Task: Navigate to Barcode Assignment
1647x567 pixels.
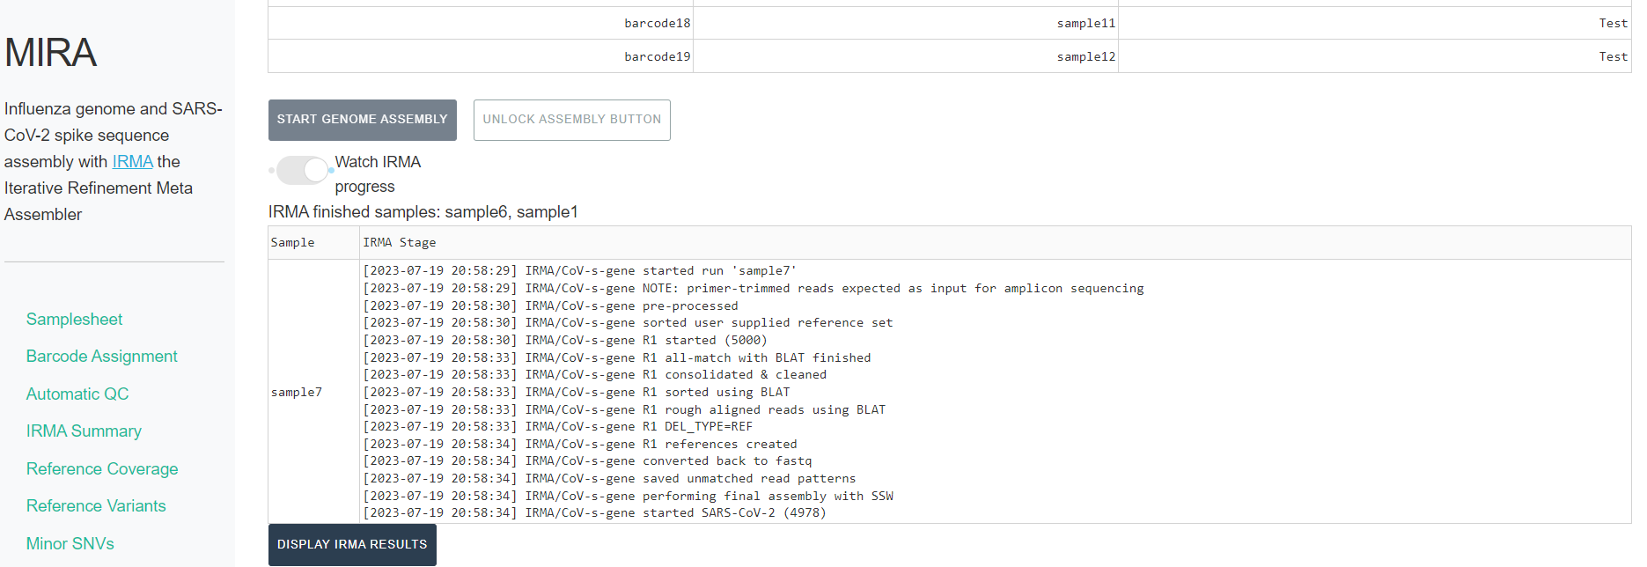Action: 101,357
